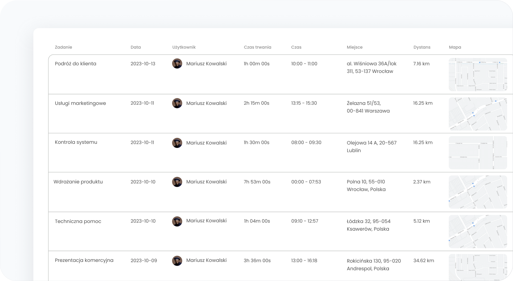This screenshot has width=513, height=281.
Task: Select the Użytkownik column header
Action: pyautogui.click(x=184, y=47)
